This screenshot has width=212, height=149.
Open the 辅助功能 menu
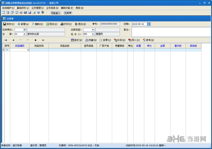67,8
